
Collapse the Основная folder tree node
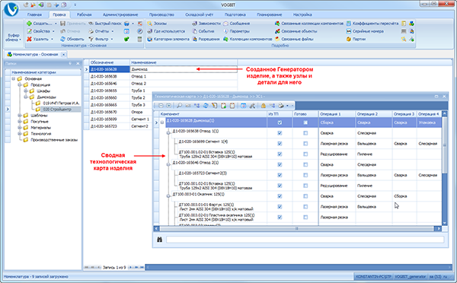coord(14,78)
